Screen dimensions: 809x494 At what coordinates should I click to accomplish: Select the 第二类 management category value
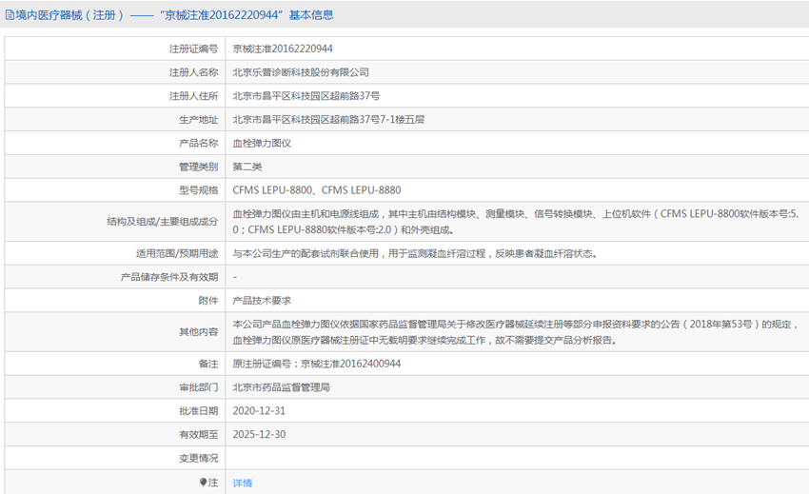247,167
